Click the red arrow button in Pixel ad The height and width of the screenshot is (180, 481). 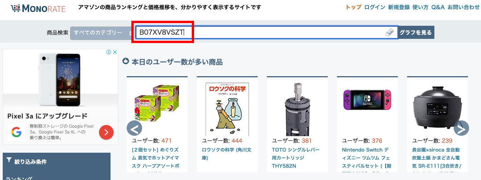click(106, 132)
